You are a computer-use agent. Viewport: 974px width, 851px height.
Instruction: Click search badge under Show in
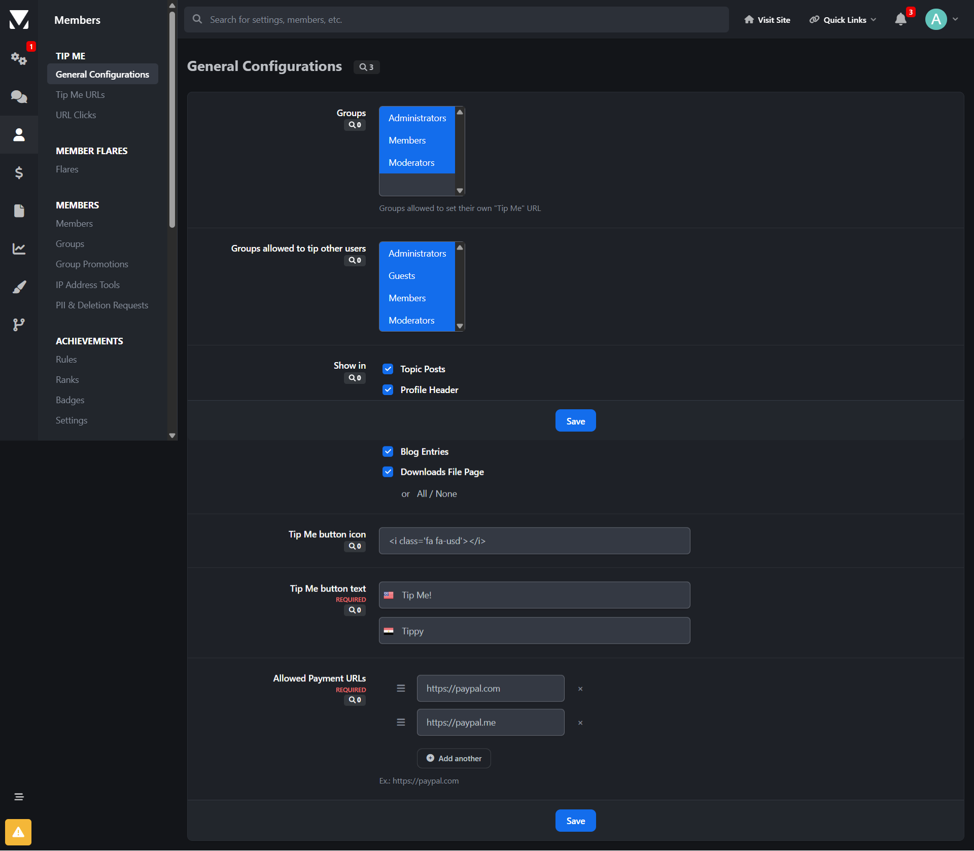(355, 378)
